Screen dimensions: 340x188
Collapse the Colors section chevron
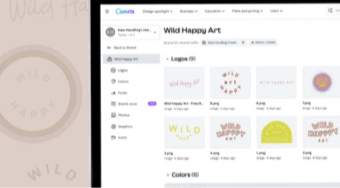click(167, 175)
